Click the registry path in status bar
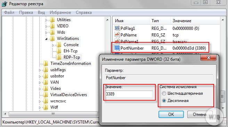 (51, 122)
